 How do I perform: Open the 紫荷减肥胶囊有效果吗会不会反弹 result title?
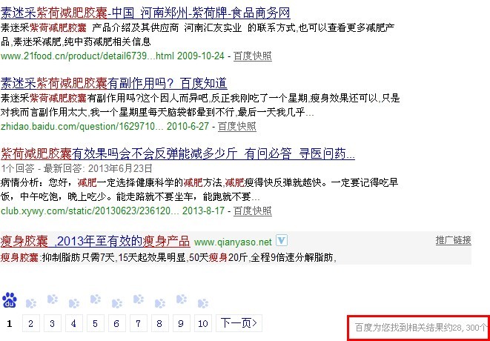click(x=177, y=154)
